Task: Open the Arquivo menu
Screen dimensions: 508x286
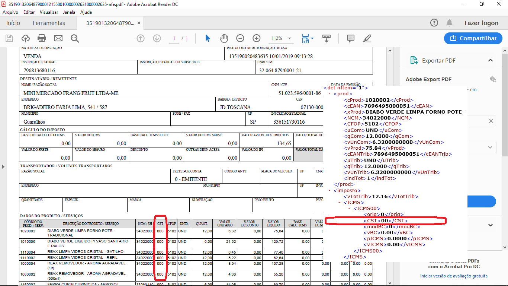Action: 10,12
